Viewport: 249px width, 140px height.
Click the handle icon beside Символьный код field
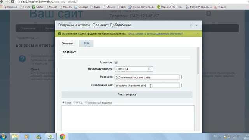pyautogui.click(x=181, y=86)
